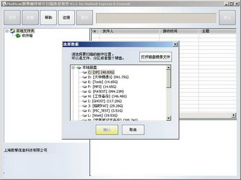The image size is (241, 180).
Task: Click the 取消 cancel button
Action: click(132, 130)
